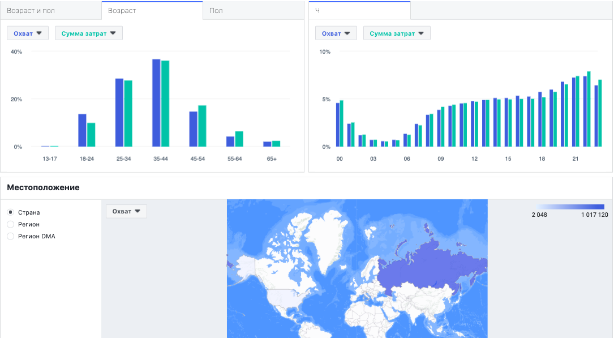Open Сумма затрат dropdown in age chart
614x338 pixels.
[88, 33]
